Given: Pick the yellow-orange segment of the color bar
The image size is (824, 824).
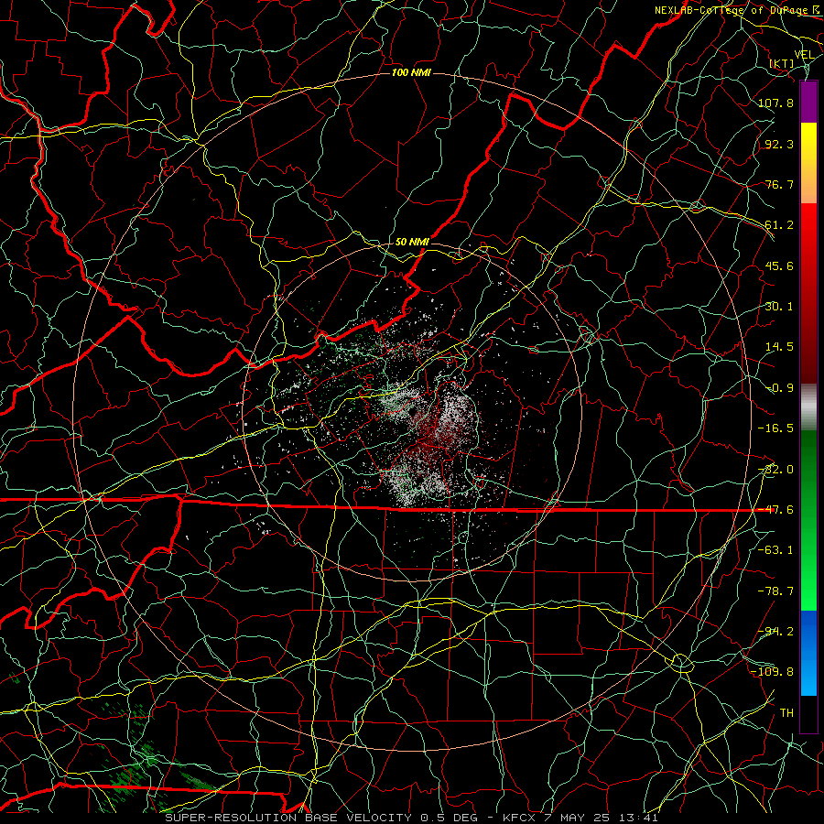Looking at the screenshot, I should click(x=808, y=163).
